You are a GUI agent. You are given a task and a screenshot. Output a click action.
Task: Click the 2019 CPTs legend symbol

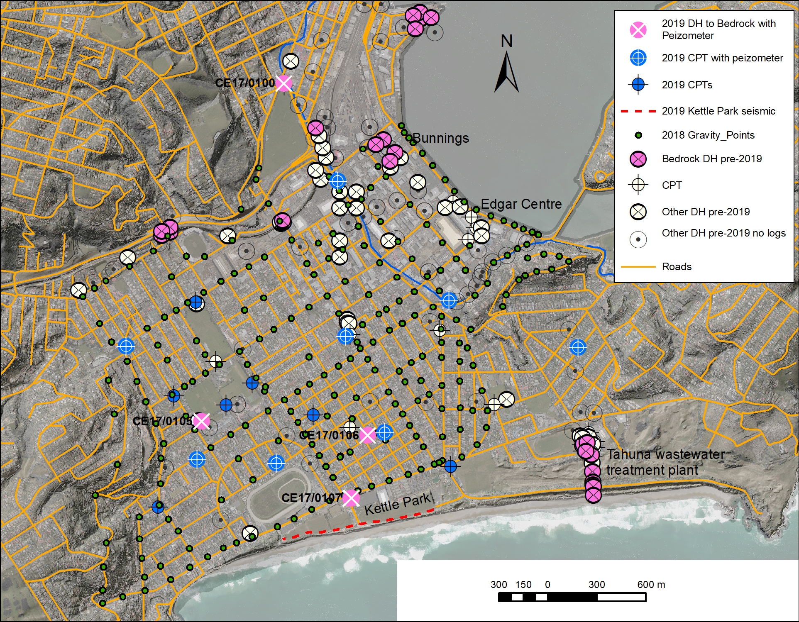(x=638, y=85)
